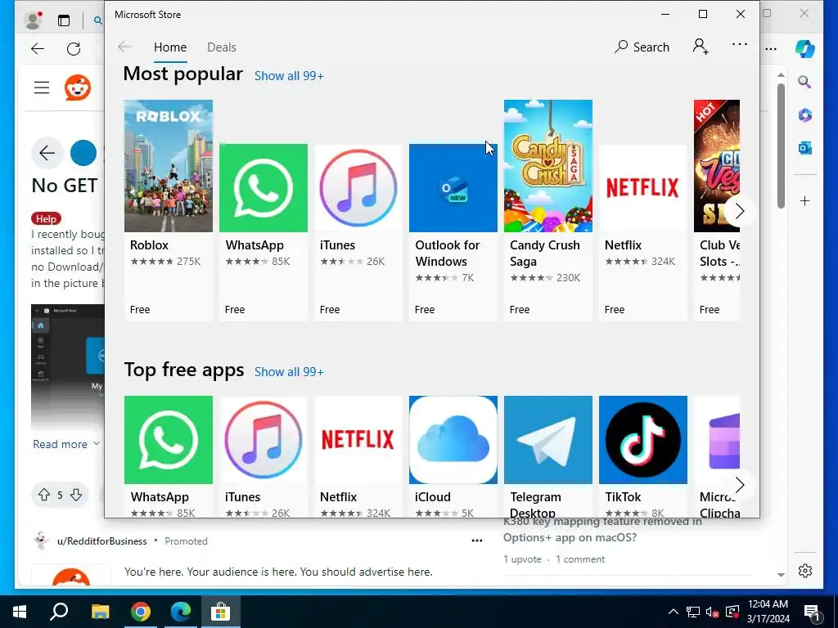This screenshot has height=628, width=838.
Task: Switch to Microsoft Edge in the taskbar
Action: (181, 612)
